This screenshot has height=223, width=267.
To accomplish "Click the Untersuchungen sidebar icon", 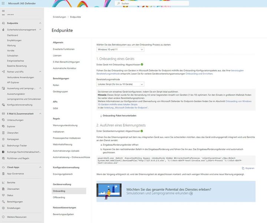I will tap(3, 120).
